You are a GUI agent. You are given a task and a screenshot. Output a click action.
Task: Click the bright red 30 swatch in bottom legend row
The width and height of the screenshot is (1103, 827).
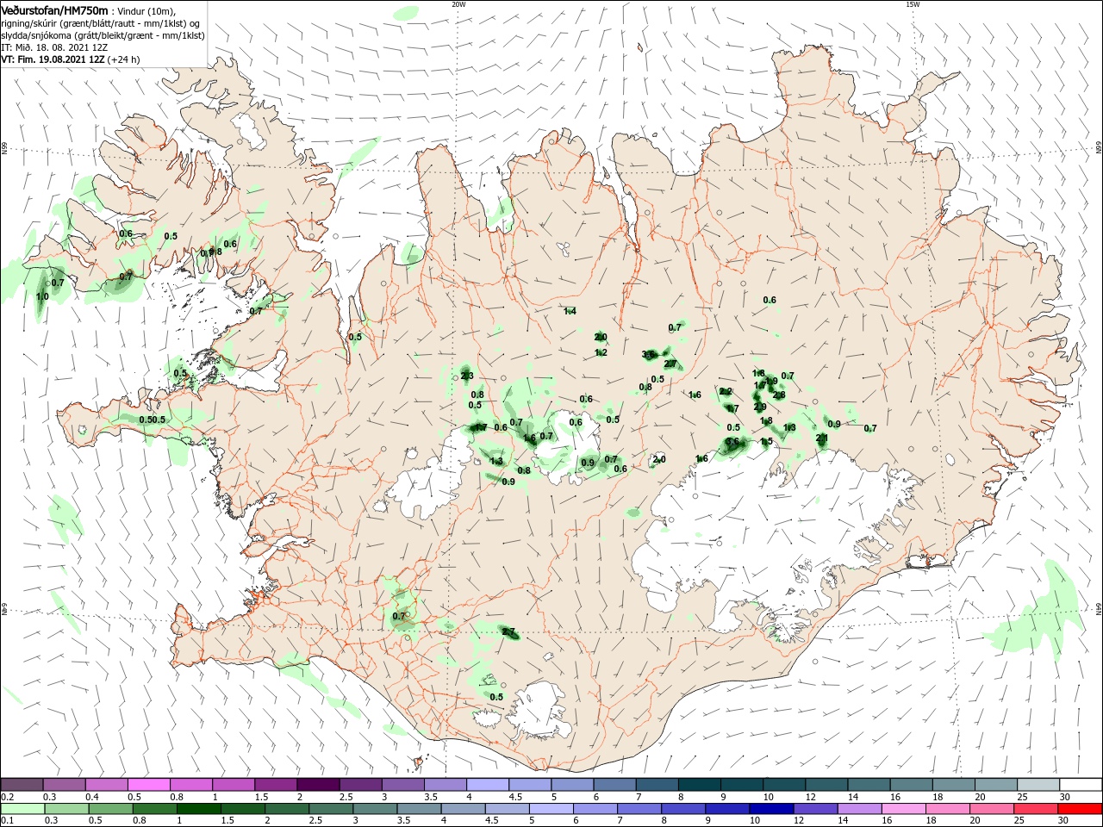pyautogui.click(x=1080, y=809)
